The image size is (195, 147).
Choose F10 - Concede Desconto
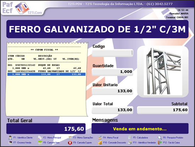coord(115,143)
